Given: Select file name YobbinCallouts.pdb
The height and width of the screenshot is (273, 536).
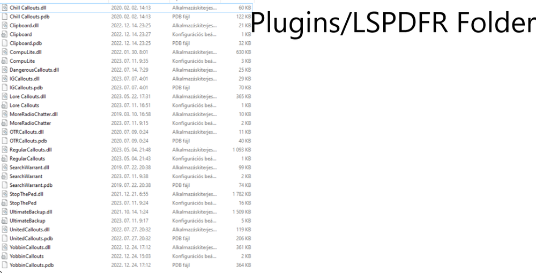Looking at the screenshot, I should point(32,265).
